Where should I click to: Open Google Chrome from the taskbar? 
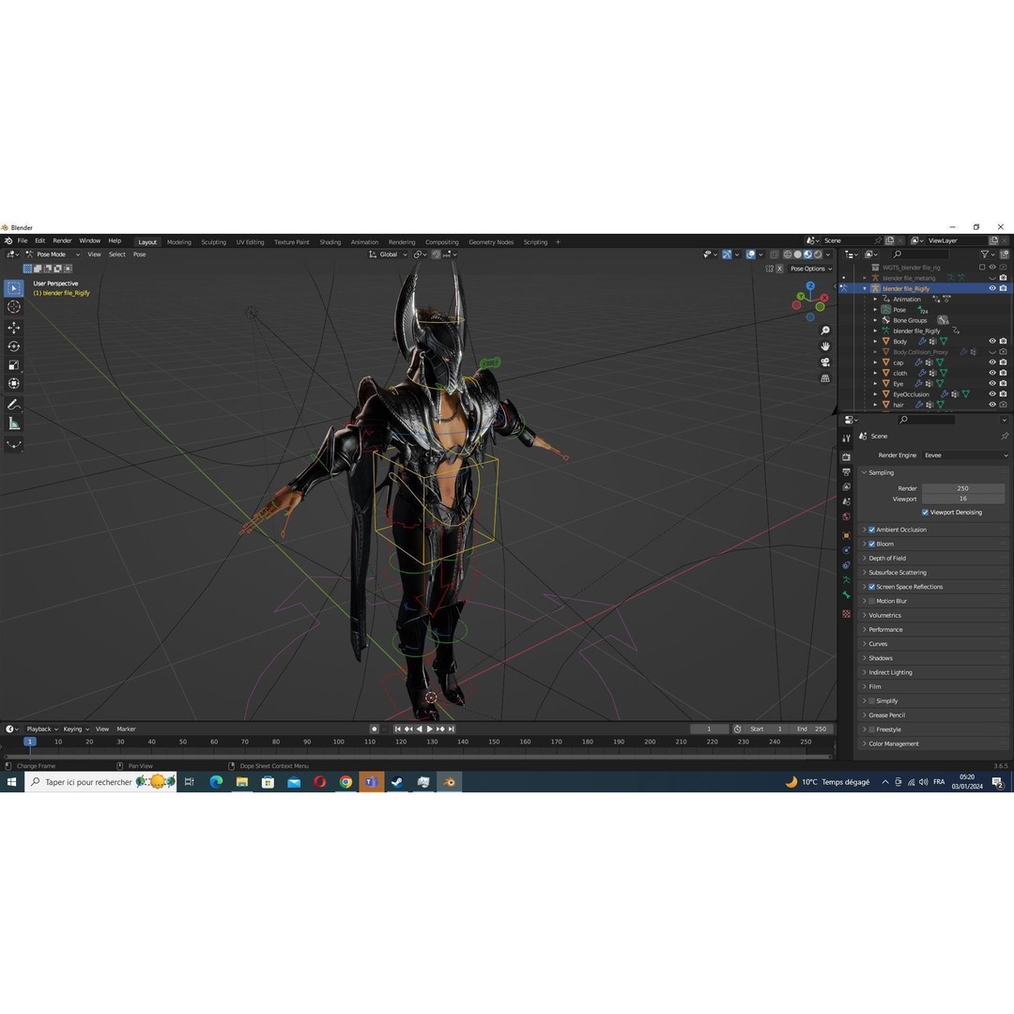346,782
